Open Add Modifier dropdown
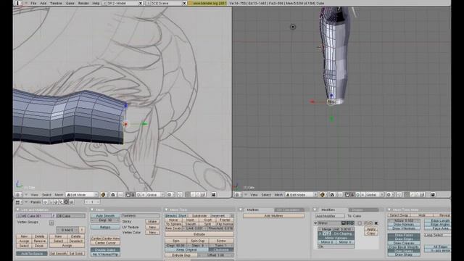This screenshot has height=261, width=464. coord(330,216)
